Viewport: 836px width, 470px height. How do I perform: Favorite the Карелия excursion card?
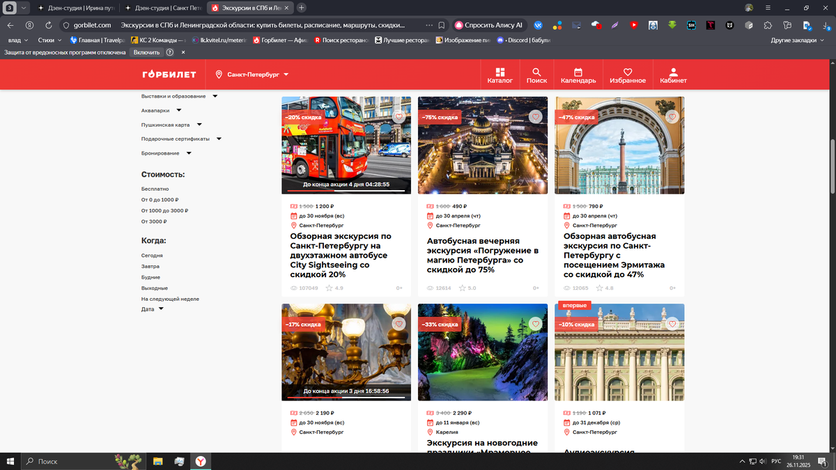point(535,324)
